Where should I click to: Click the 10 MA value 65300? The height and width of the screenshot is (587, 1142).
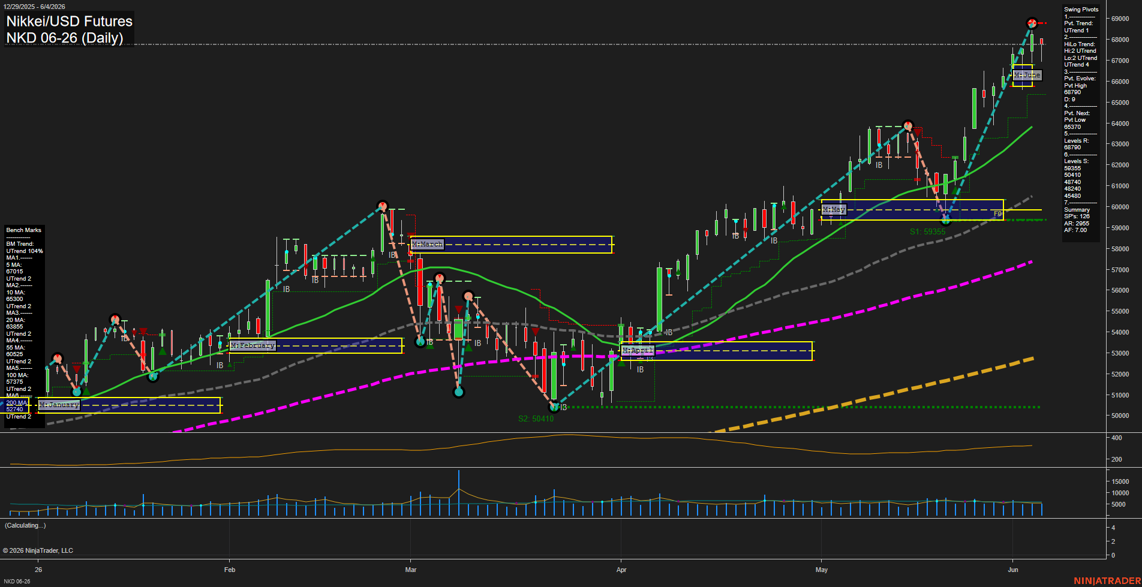click(x=14, y=299)
